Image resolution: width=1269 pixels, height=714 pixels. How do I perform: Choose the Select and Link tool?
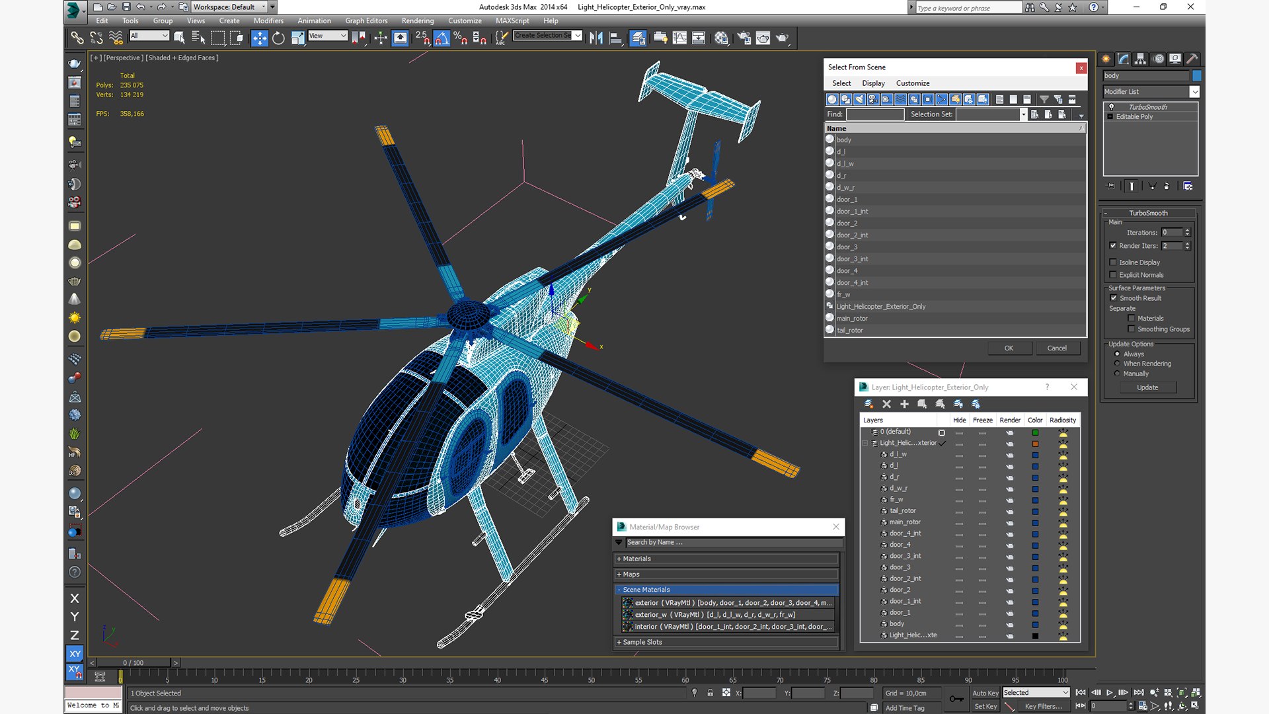tap(77, 38)
